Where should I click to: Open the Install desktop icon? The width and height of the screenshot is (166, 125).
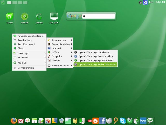click(x=24, y=18)
